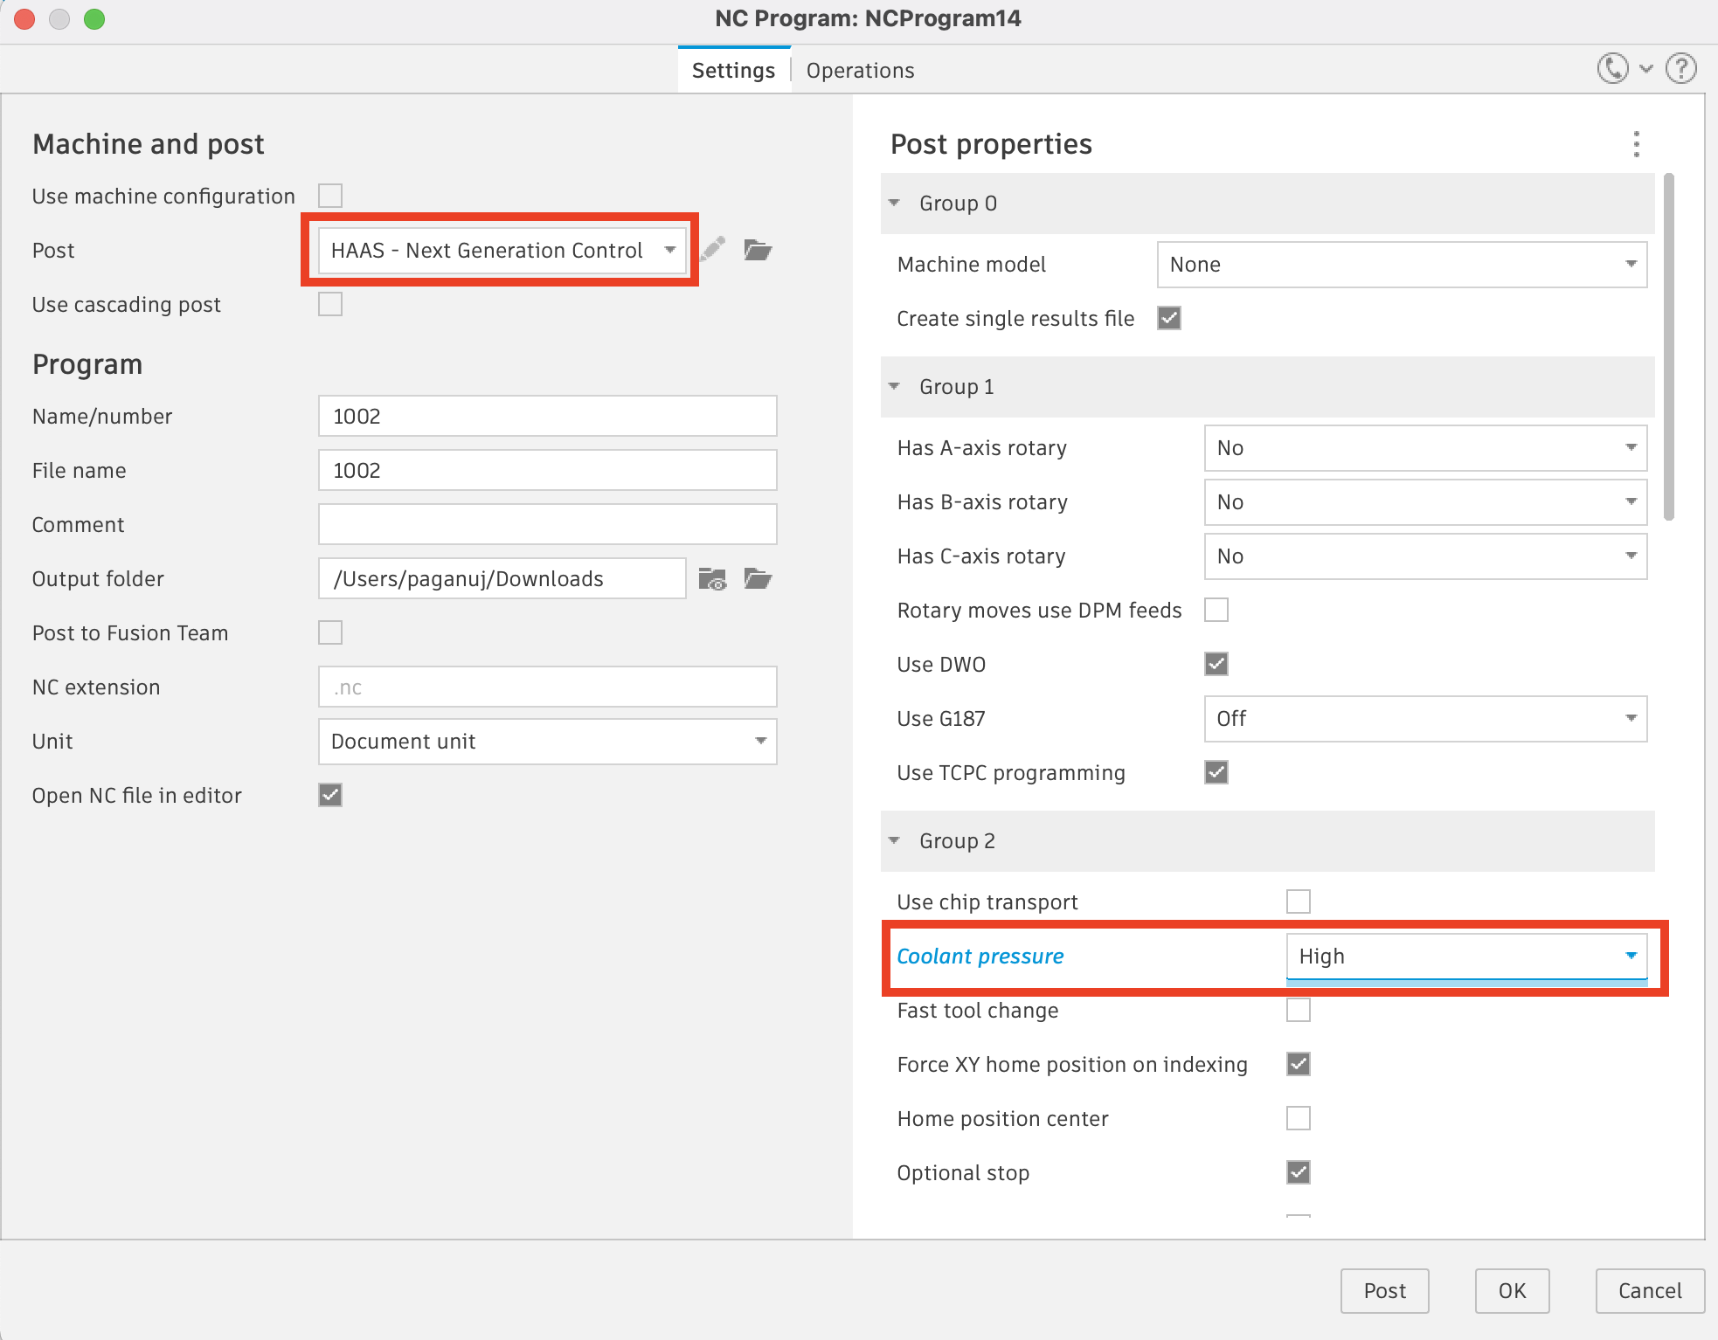Switch to the Operations tab
The height and width of the screenshot is (1340, 1718).
tap(860, 71)
